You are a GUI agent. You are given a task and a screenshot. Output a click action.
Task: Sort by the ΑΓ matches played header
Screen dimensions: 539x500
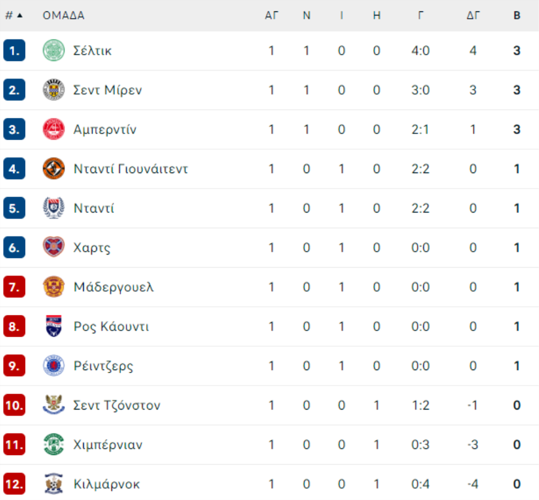271,16
